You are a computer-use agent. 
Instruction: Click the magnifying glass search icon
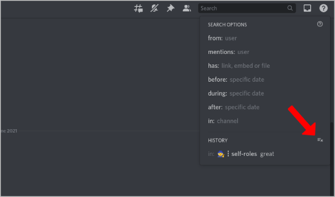[290, 8]
